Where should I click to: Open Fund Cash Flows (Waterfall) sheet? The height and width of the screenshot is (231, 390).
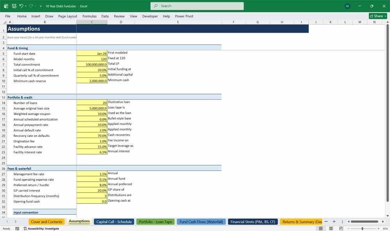[x=201, y=222]
